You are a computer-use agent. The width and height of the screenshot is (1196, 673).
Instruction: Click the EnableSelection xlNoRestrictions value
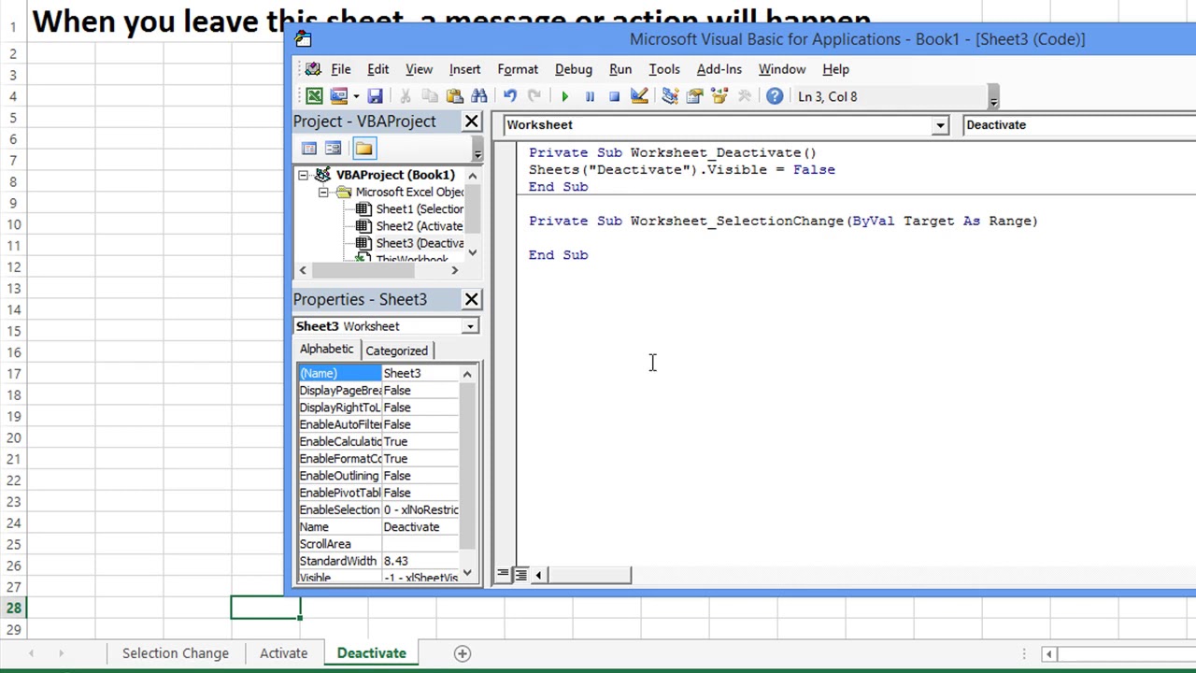[x=420, y=509]
